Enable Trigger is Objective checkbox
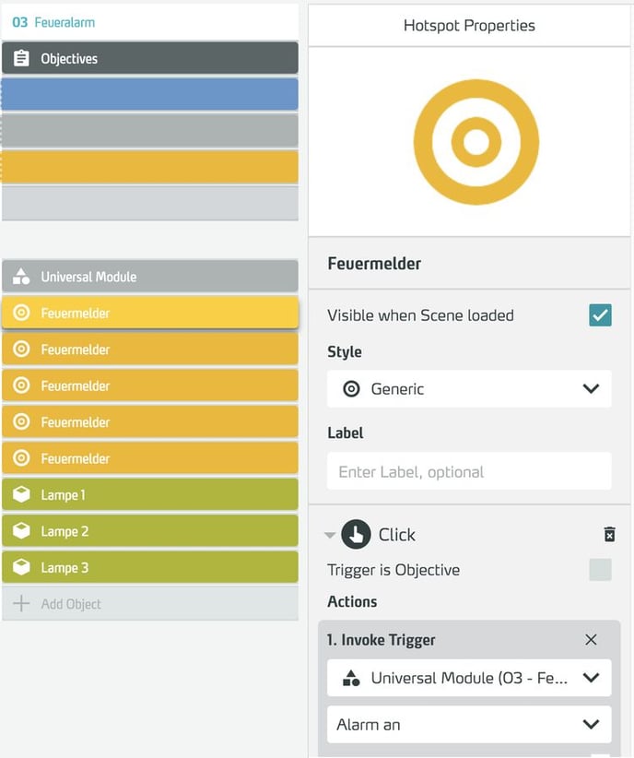This screenshot has width=634, height=758. point(600,570)
